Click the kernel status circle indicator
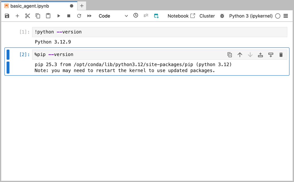 (278, 16)
